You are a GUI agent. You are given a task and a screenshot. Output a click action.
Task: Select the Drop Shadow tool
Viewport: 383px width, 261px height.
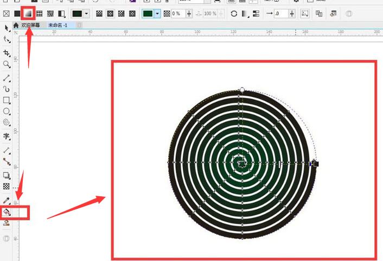pos(7,176)
